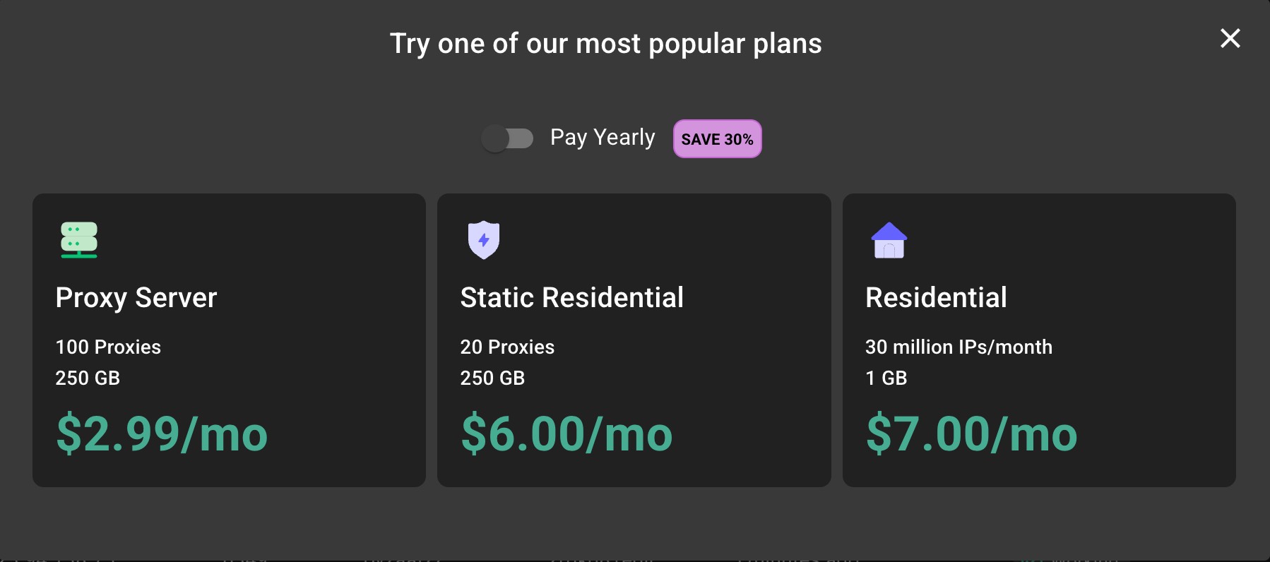Click the 1 GB bandwidth text

click(x=886, y=378)
